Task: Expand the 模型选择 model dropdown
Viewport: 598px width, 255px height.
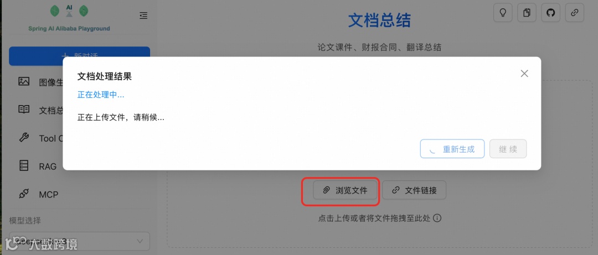Action: coord(79,241)
